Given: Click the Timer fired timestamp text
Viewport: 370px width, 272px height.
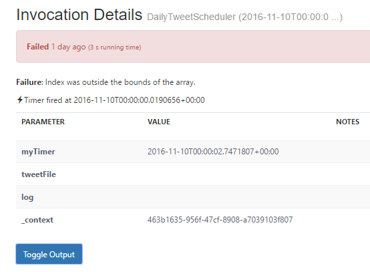Looking at the screenshot, I should (x=114, y=100).
